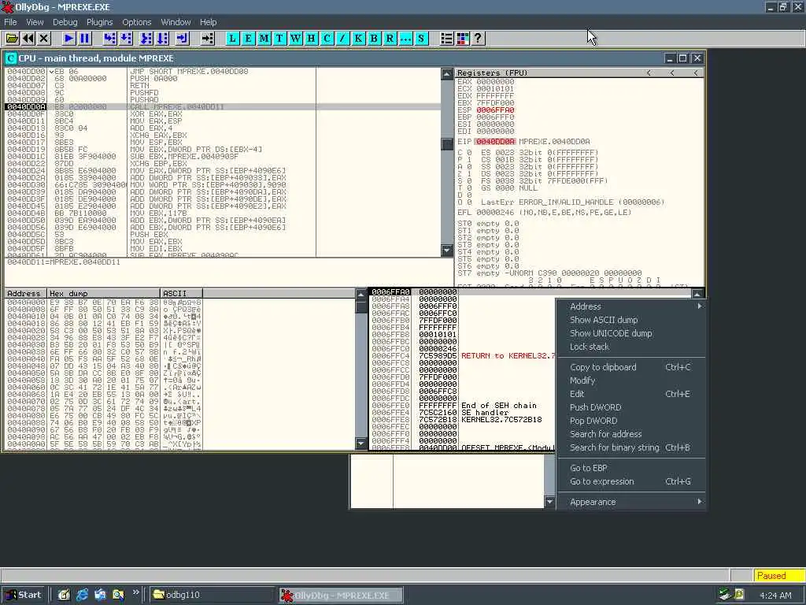Open the View menu

coord(35,22)
